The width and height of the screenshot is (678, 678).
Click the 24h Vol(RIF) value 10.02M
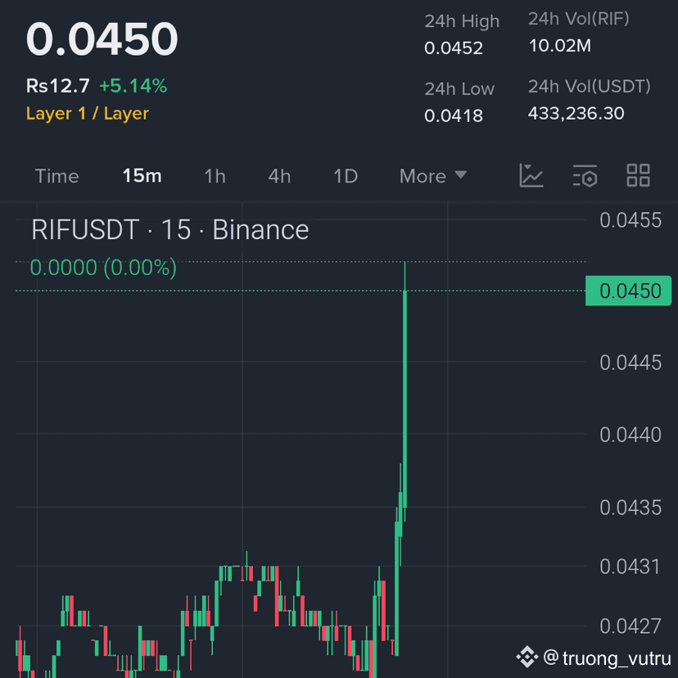[560, 46]
